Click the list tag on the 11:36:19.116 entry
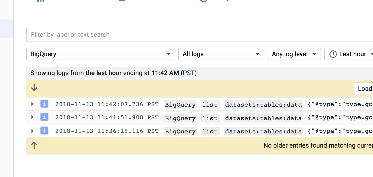The width and height of the screenshot is (373, 177). 210,131
